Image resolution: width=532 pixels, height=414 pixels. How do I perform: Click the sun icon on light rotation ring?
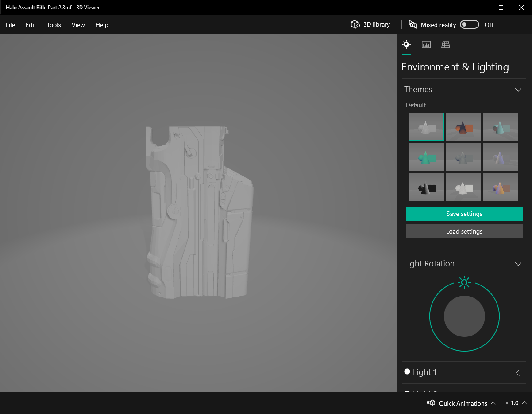(464, 282)
